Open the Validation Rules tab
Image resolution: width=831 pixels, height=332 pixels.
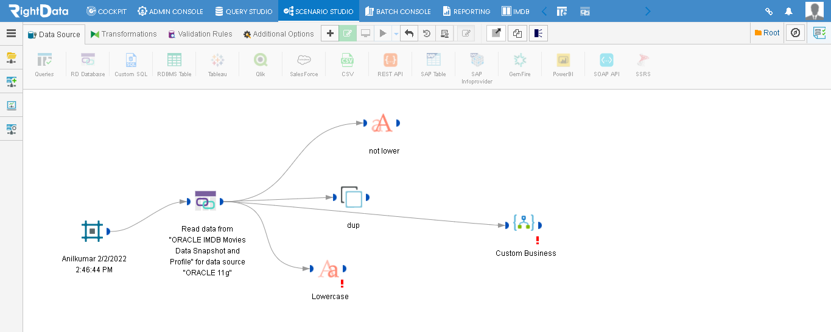click(x=200, y=34)
